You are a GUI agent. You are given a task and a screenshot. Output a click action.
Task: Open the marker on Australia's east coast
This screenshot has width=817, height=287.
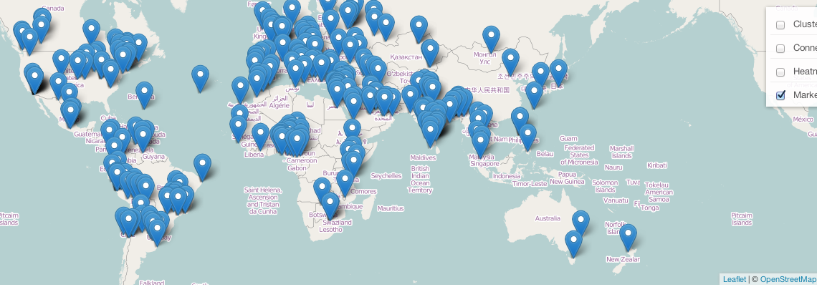[x=581, y=222]
